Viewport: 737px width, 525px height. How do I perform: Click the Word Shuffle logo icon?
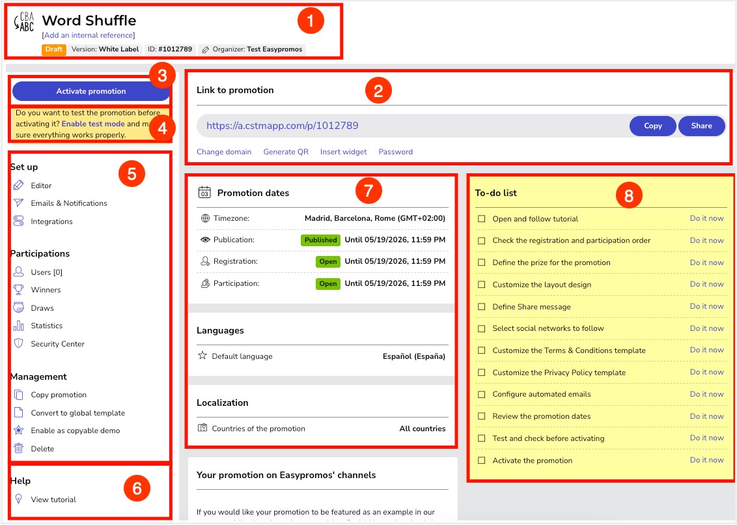tap(23, 21)
